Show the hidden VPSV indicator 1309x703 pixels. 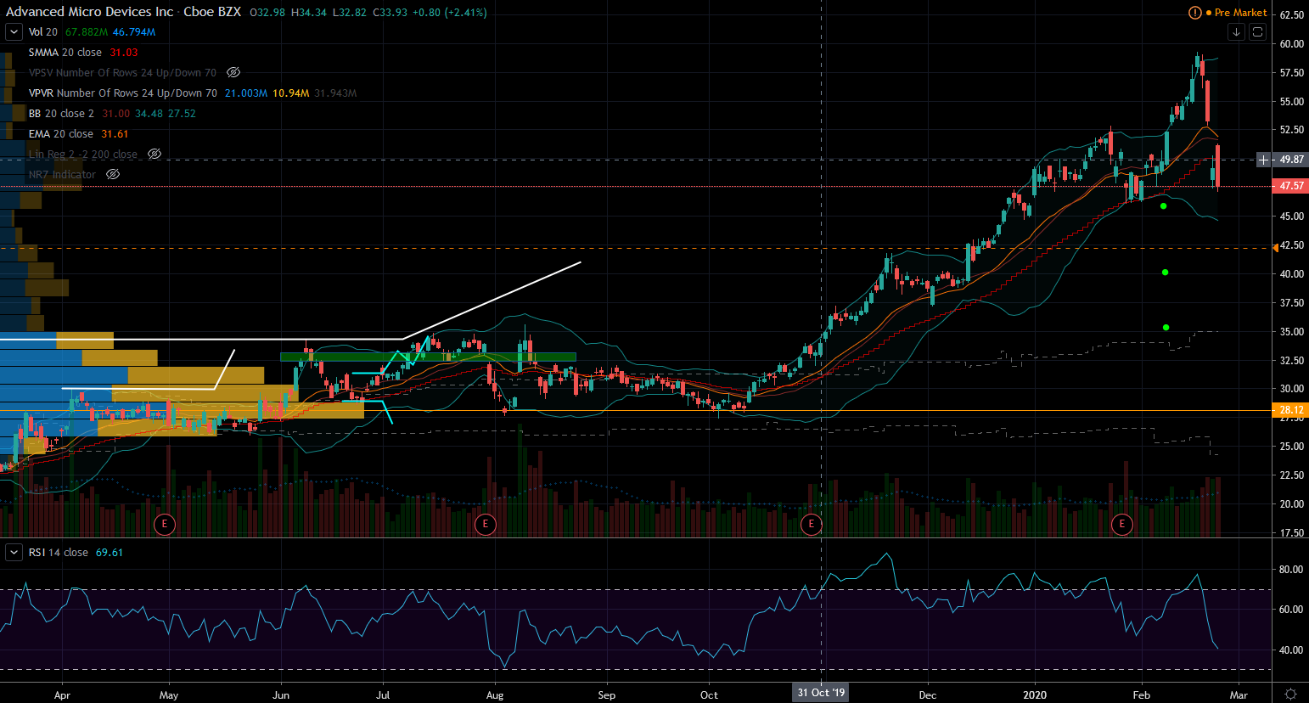(x=233, y=73)
